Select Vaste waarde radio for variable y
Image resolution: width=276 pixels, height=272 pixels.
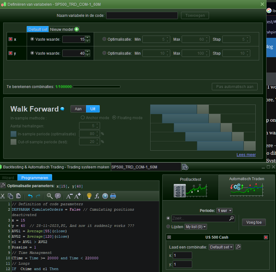(x=32, y=53)
